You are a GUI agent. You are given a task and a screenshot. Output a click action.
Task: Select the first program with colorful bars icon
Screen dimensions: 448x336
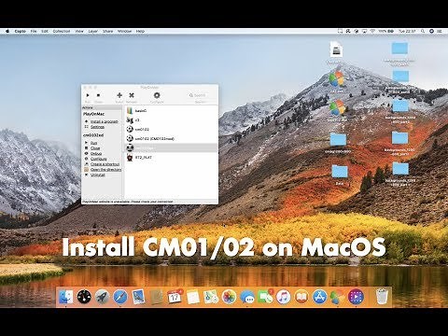coord(171,110)
